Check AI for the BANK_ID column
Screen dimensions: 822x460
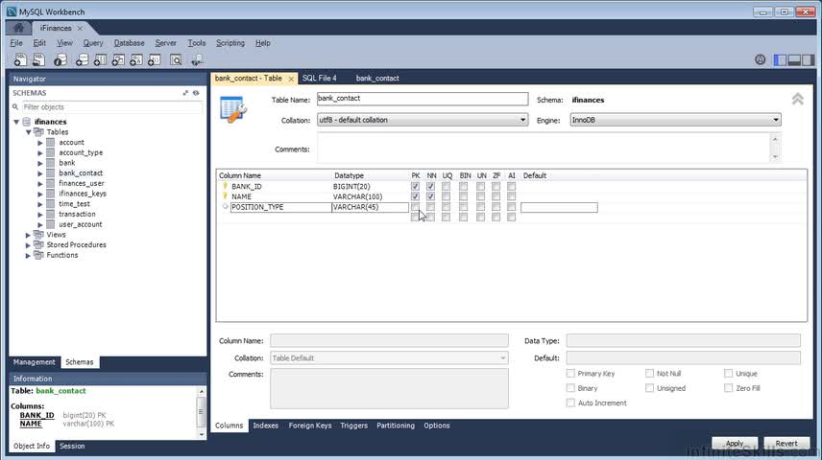[511, 186]
